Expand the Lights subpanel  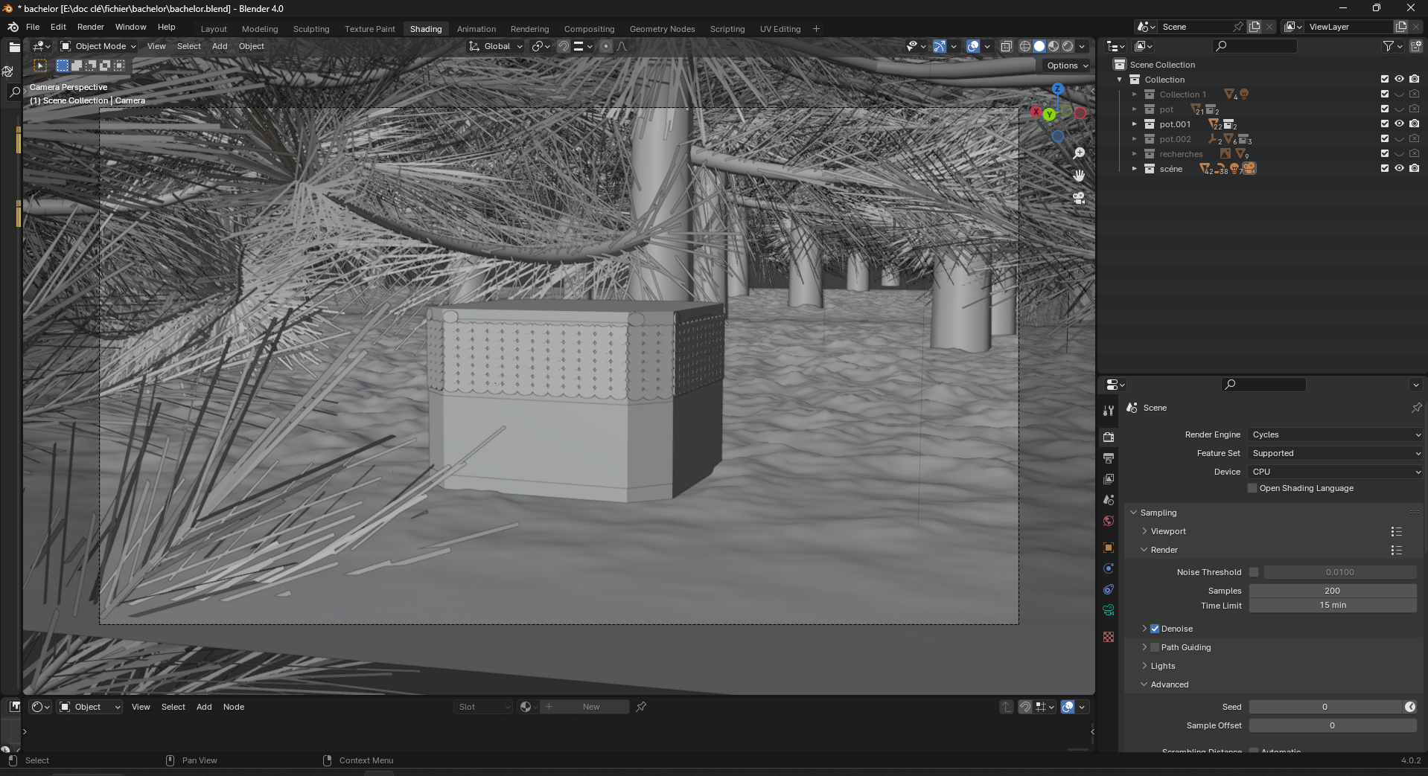(x=1162, y=666)
